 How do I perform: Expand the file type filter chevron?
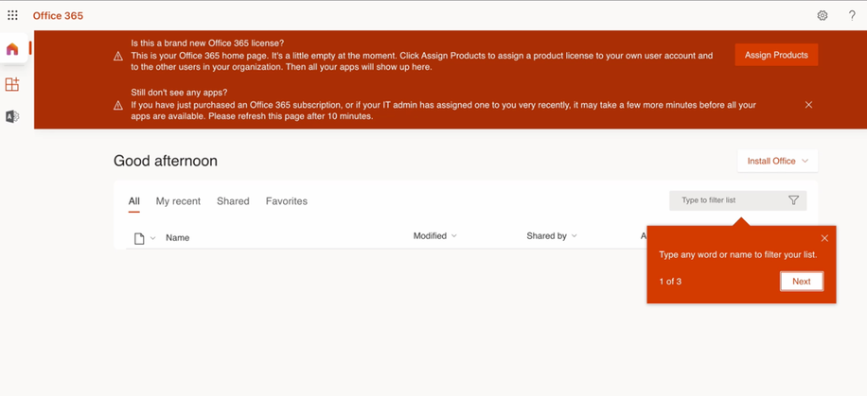pos(153,238)
